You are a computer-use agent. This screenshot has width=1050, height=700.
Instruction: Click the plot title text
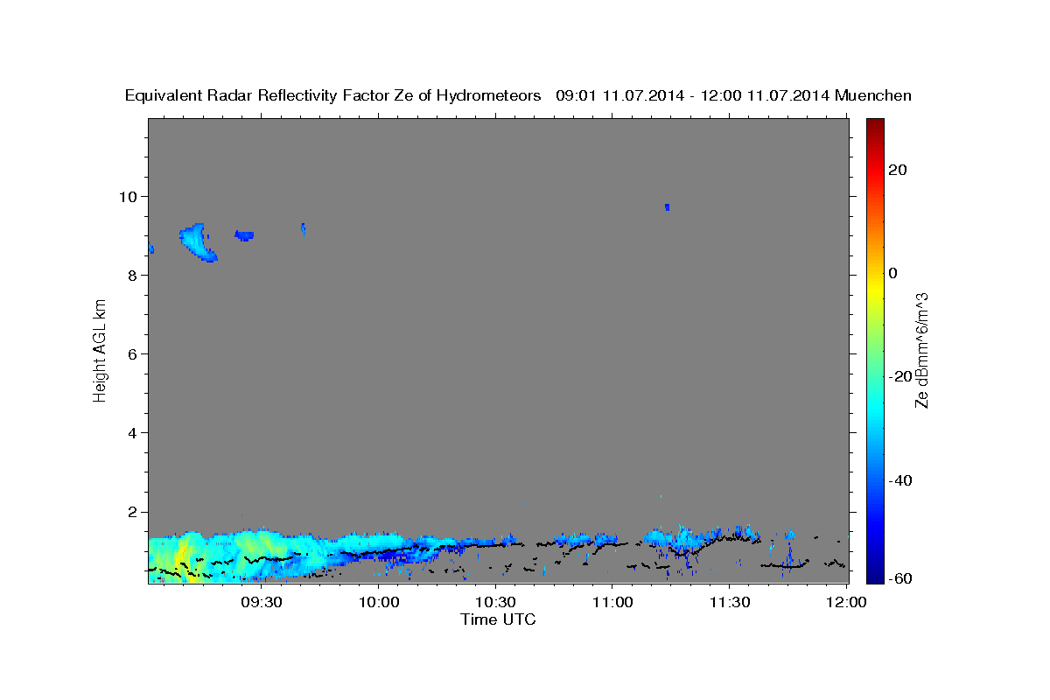(x=518, y=95)
